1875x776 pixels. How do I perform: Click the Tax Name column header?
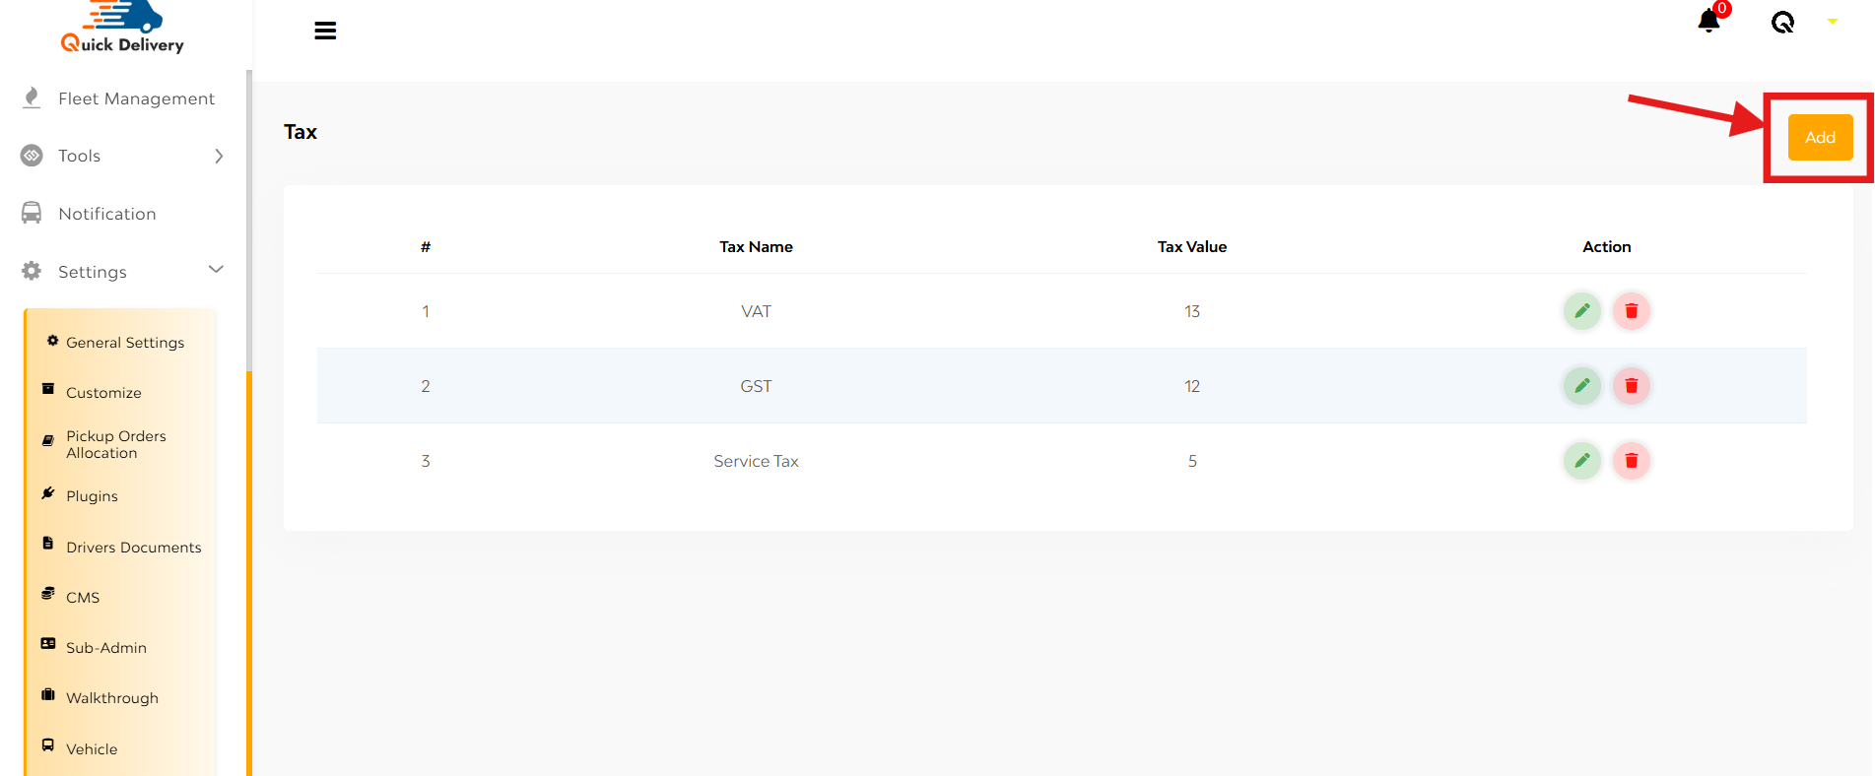pos(756,247)
